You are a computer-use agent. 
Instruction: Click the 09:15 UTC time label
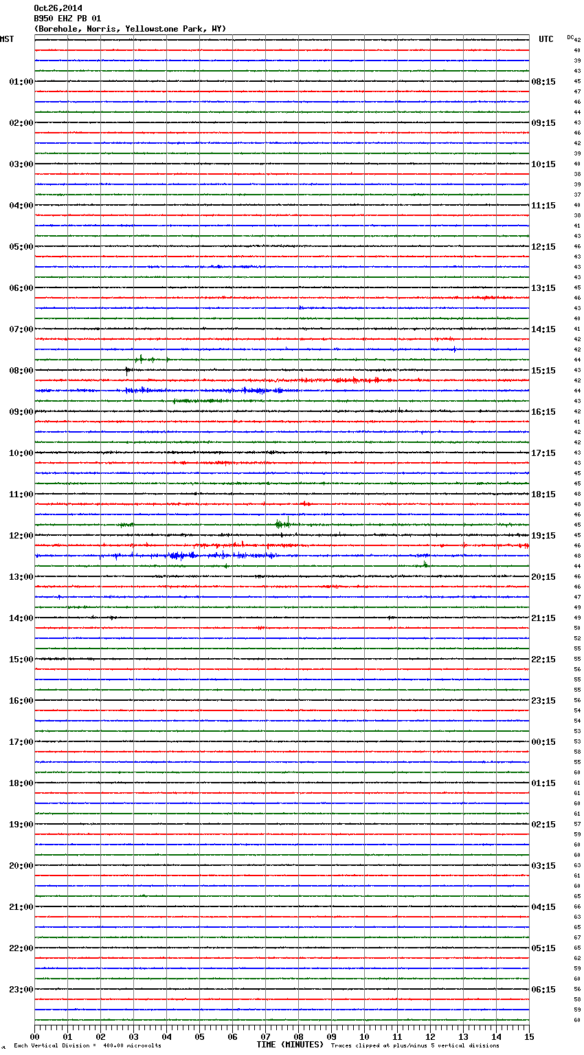pyautogui.click(x=543, y=123)
